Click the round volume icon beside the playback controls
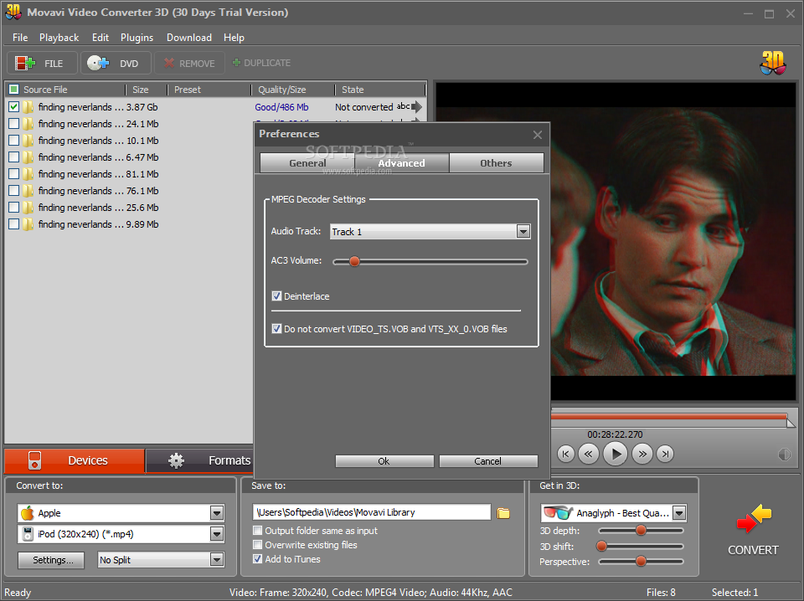The width and height of the screenshot is (804, 601). tap(785, 454)
